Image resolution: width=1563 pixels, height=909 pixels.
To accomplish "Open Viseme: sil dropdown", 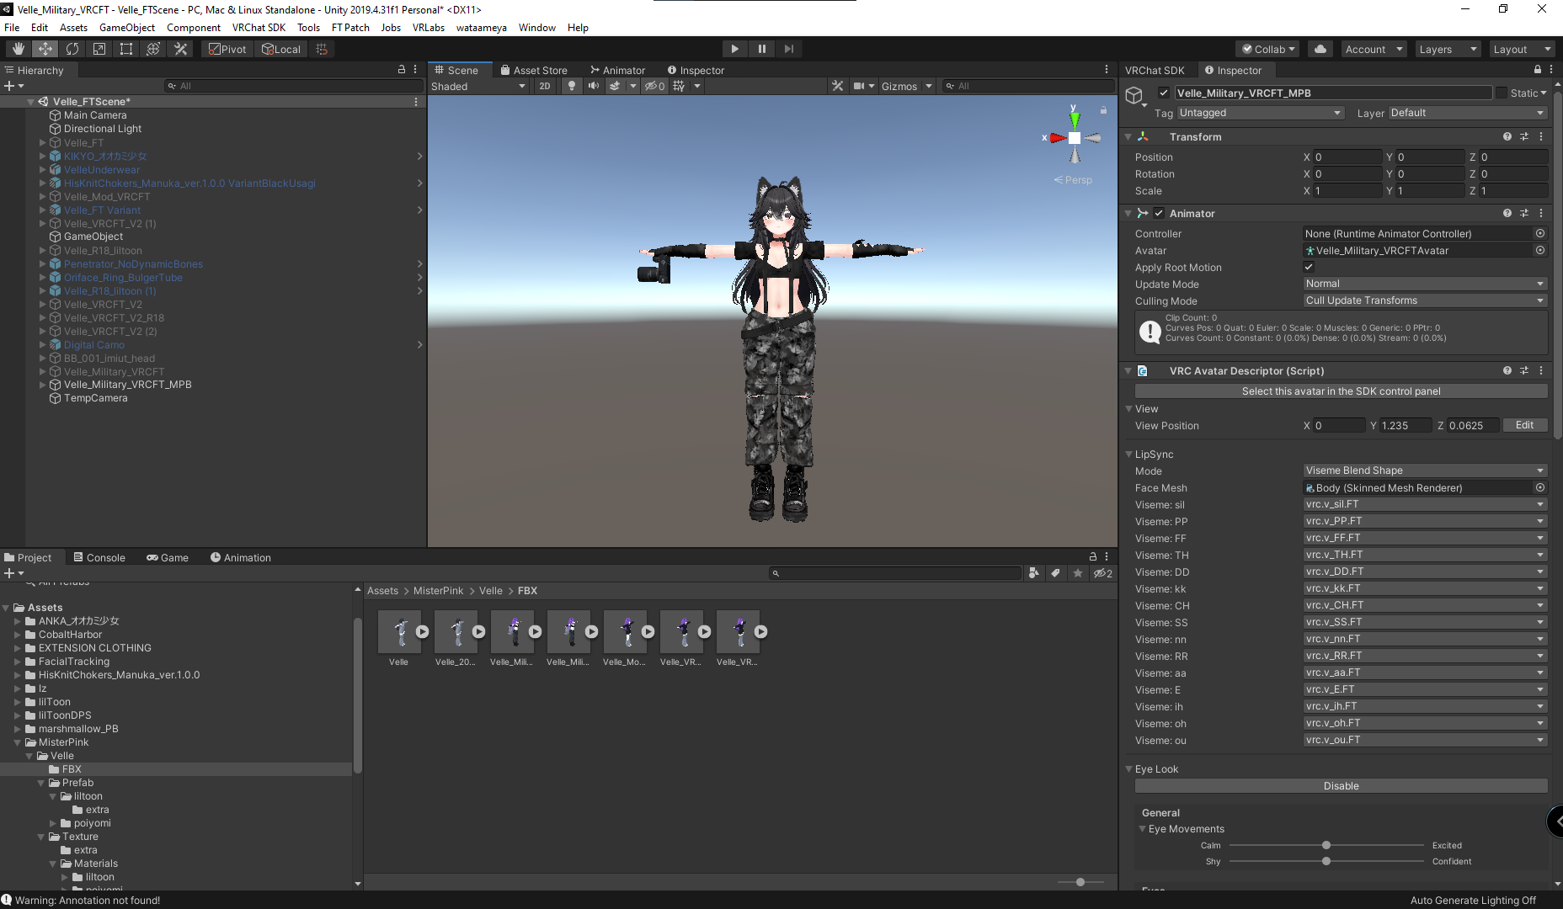I will [1425, 504].
